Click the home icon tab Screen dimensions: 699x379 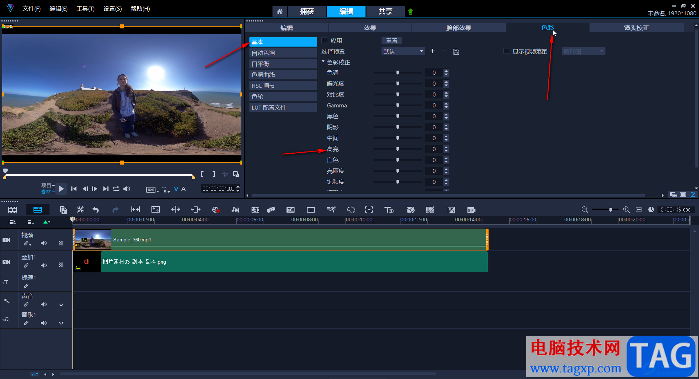coord(280,11)
